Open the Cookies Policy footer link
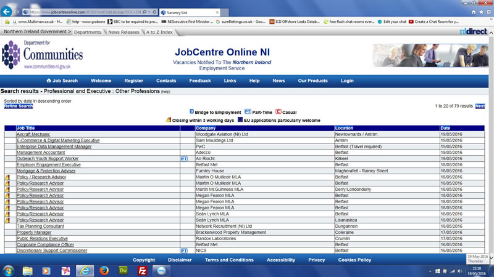 (x=354, y=260)
